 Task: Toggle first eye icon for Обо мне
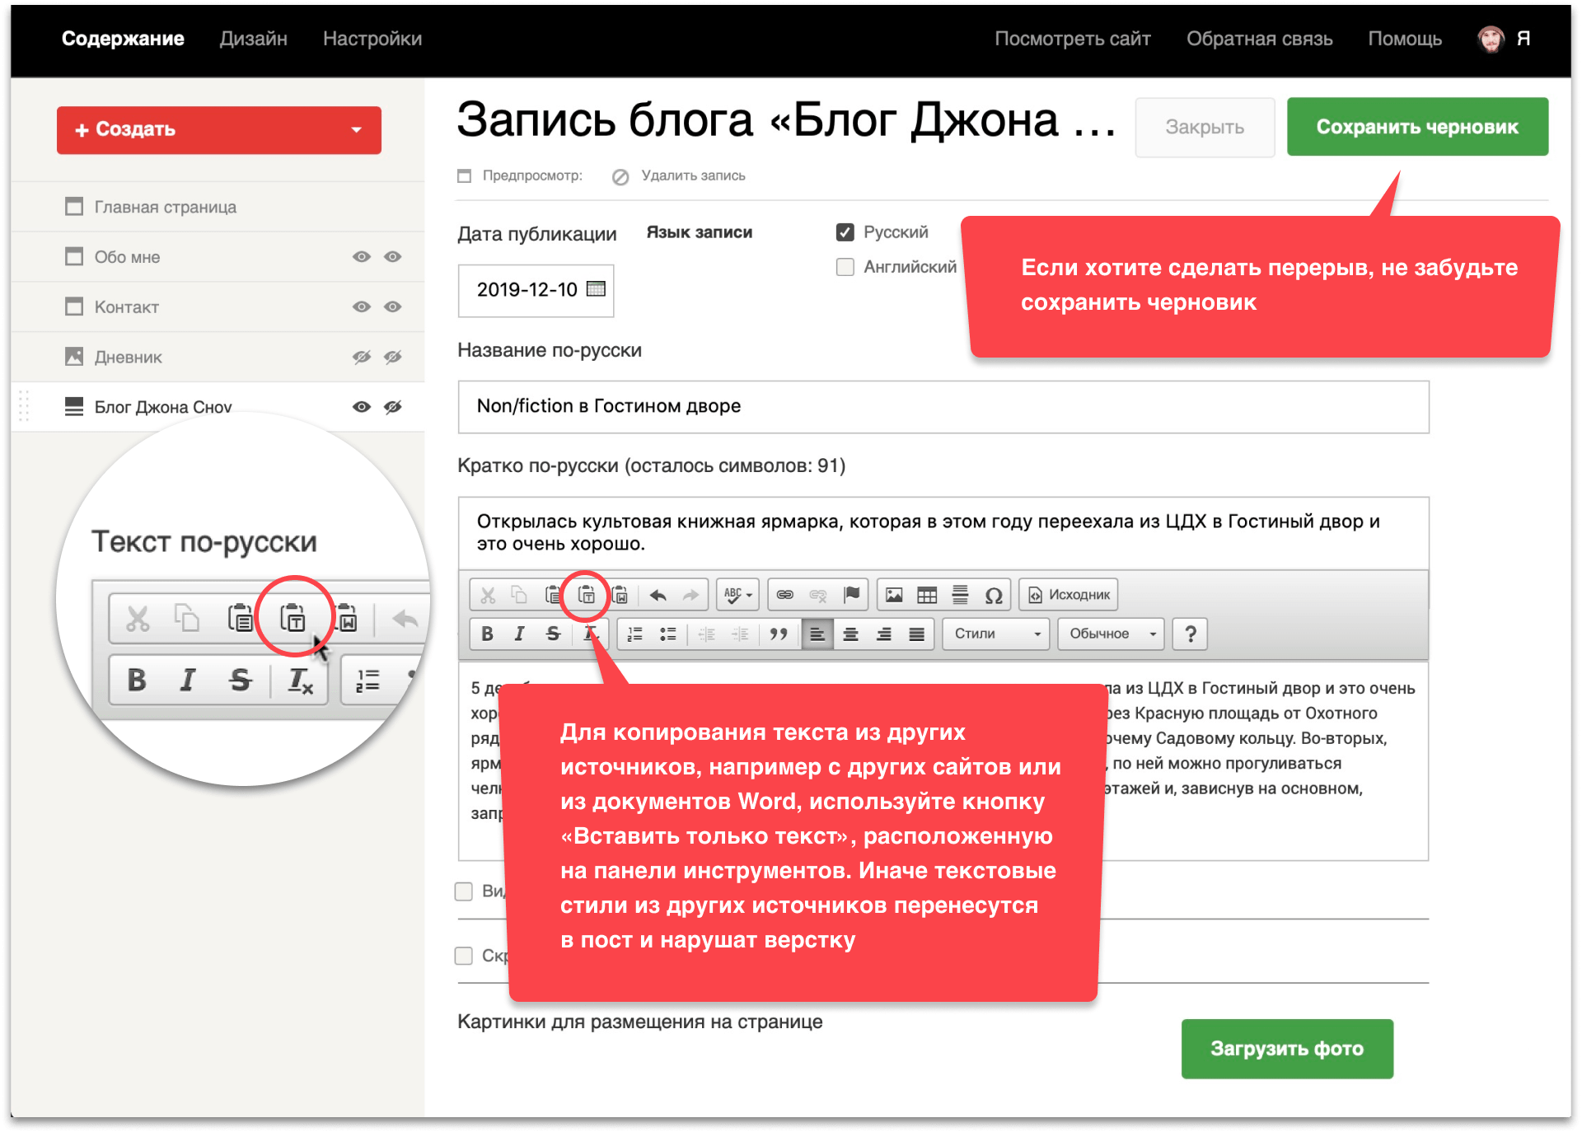click(x=361, y=257)
